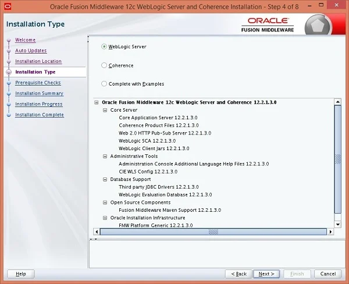Select WebLogic Client Jars 12.2.1.3.0 row
The image size is (349, 284).
[x=154, y=148]
